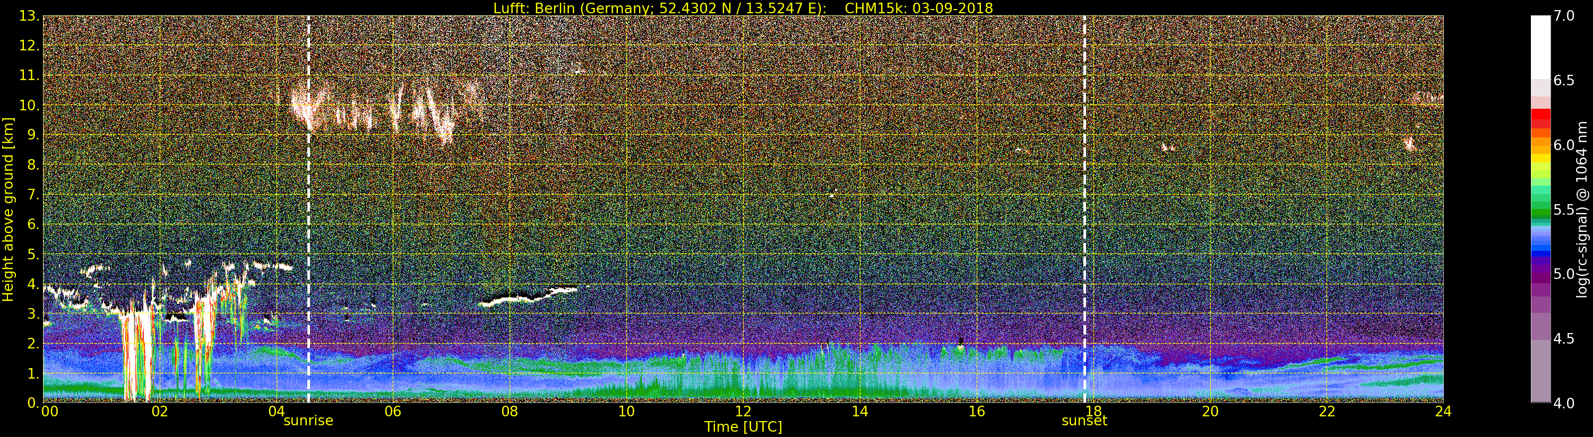Click the '20' time tick label

click(x=1210, y=411)
